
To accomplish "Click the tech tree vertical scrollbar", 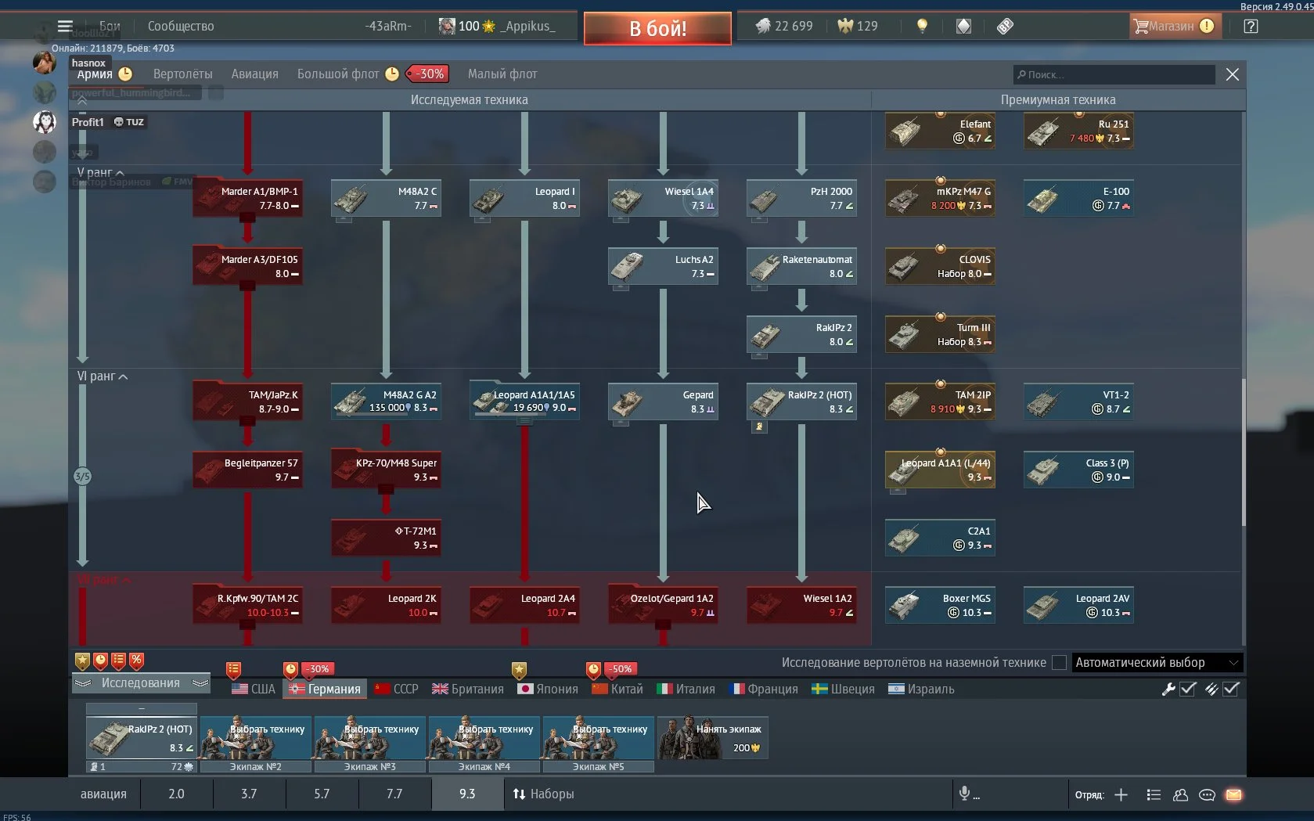I will [x=1243, y=452].
